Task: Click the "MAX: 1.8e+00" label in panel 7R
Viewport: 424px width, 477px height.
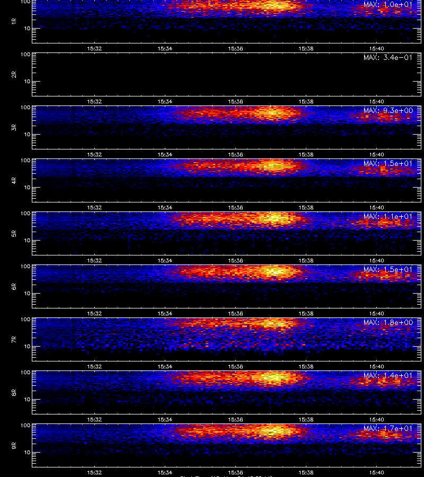Action: point(388,322)
